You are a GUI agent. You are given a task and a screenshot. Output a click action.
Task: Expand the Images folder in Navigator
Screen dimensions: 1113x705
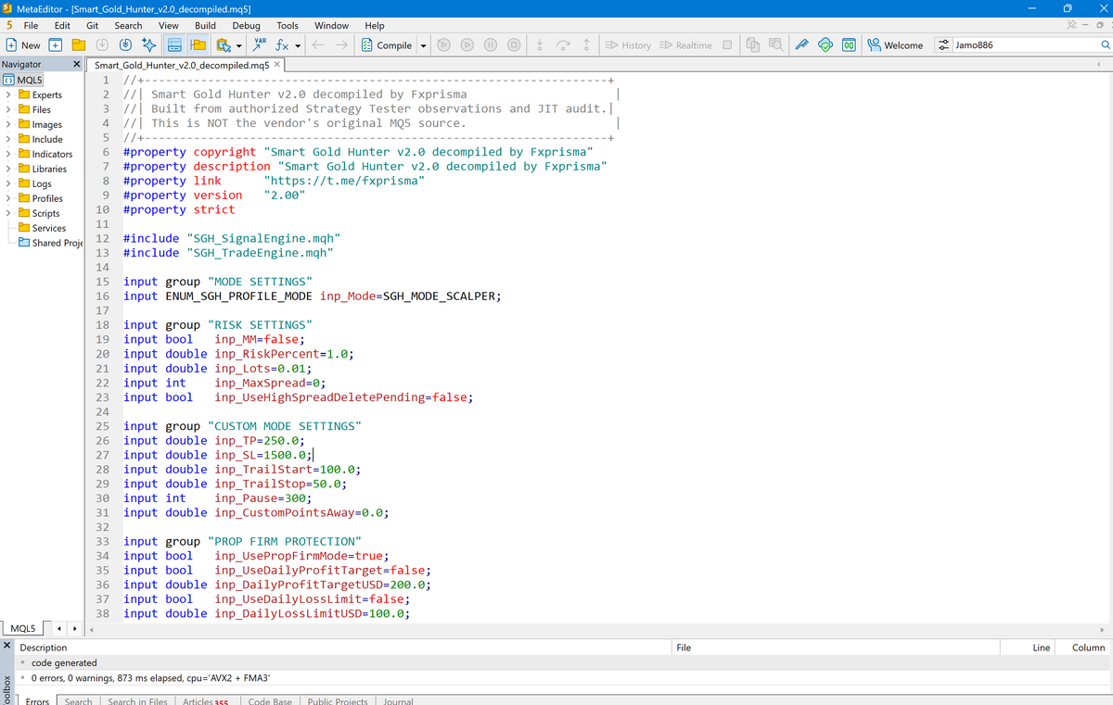click(x=8, y=124)
